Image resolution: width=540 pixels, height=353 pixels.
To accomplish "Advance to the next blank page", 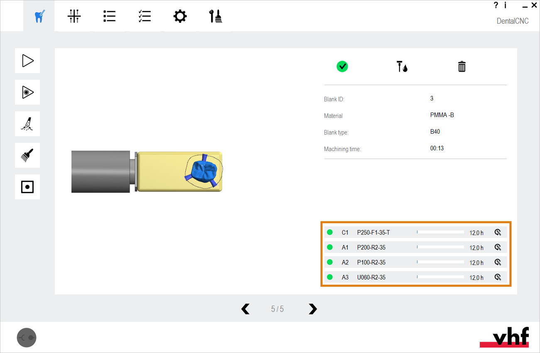I will point(312,309).
